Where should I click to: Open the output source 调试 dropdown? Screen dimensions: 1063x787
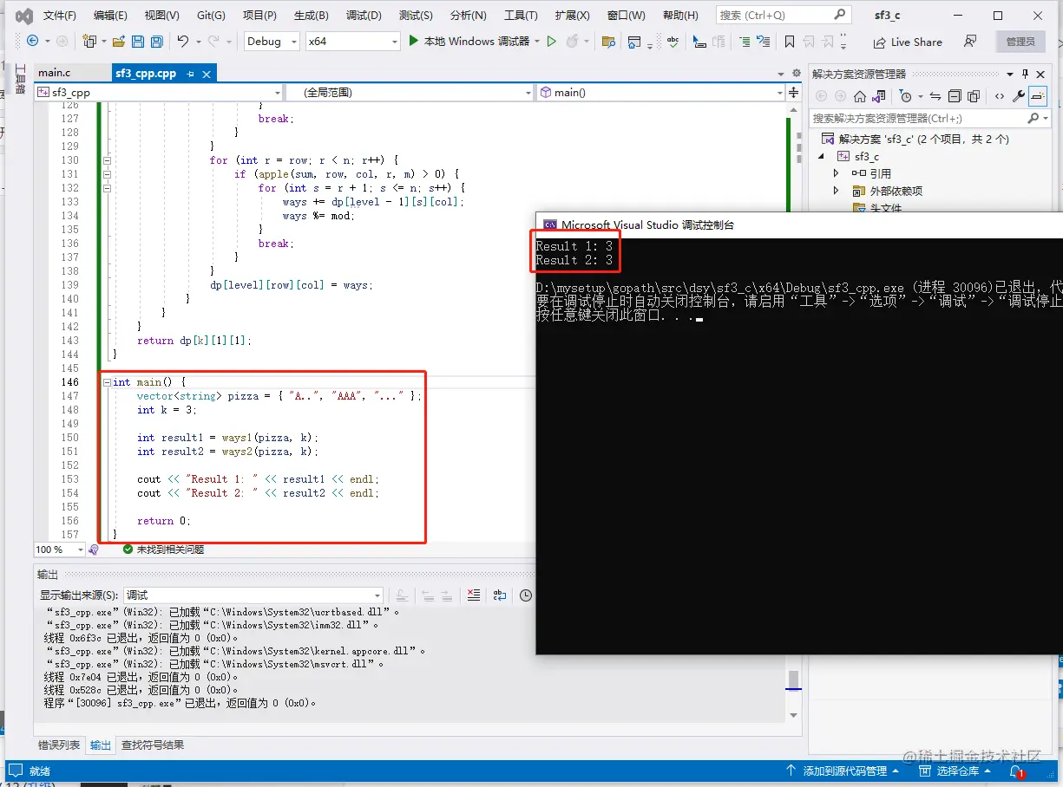[x=253, y=595]
